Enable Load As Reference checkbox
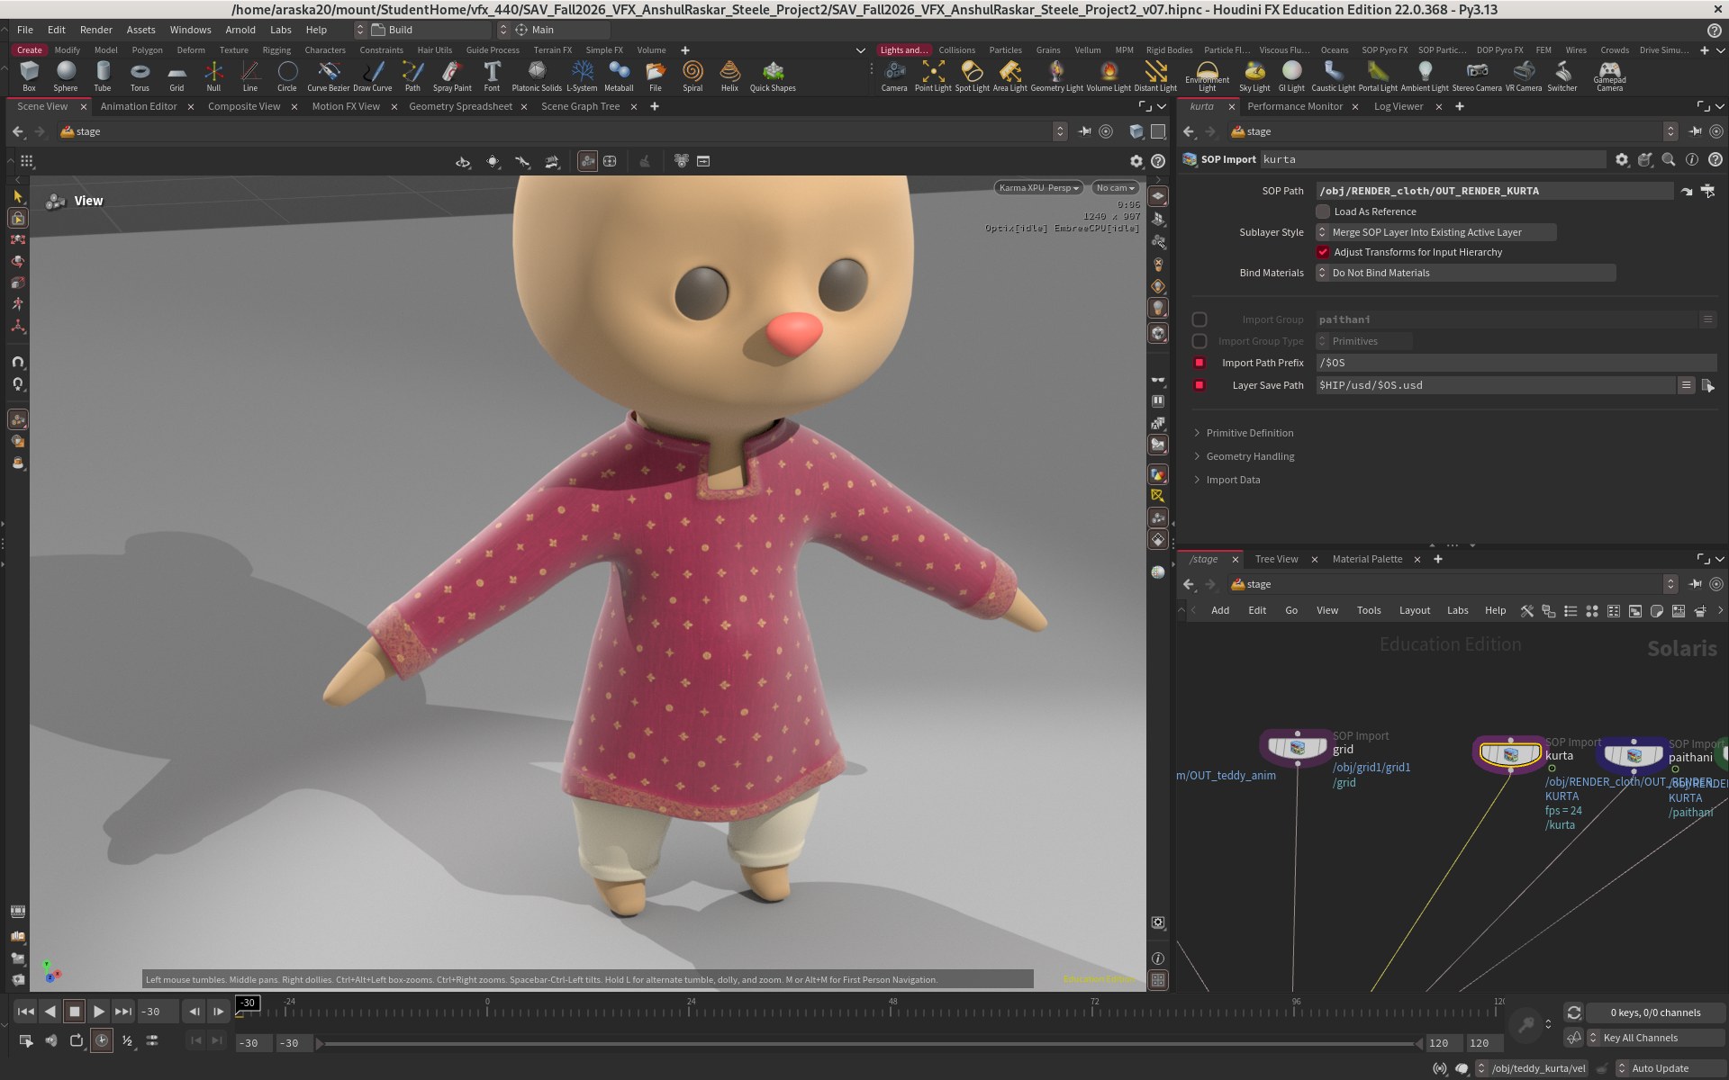Image resolution: width=1729 pixels, height=1080 pixels. (1323, 211)
